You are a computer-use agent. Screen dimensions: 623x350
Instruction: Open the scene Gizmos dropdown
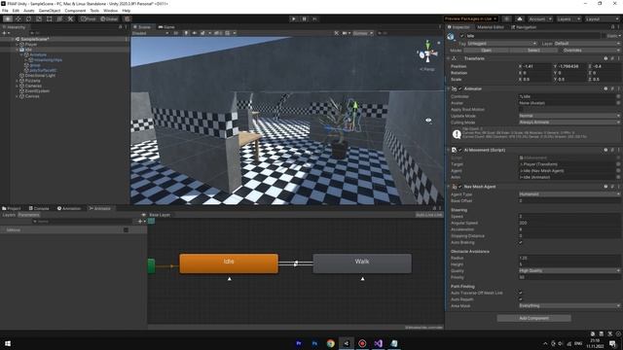363,33
